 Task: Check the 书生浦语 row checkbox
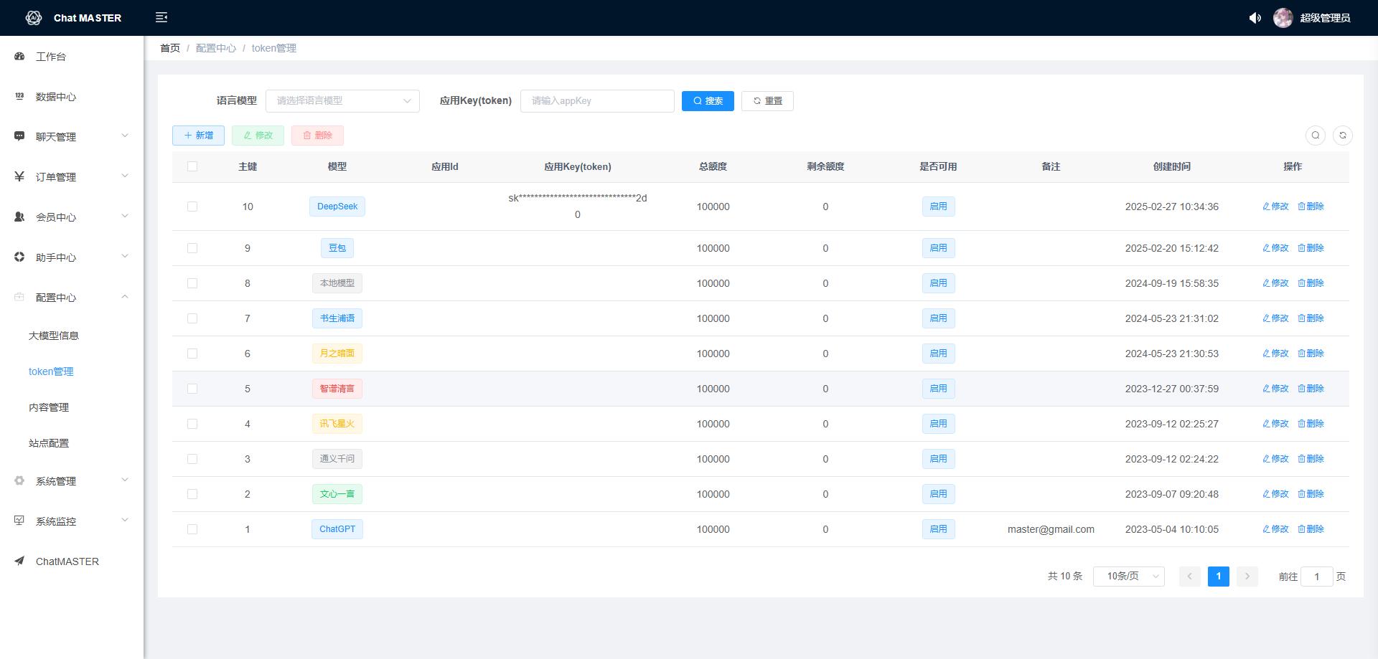pos(192,318)
